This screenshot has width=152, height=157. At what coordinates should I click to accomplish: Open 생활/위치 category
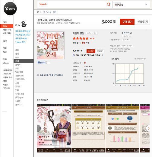point(7,30)
